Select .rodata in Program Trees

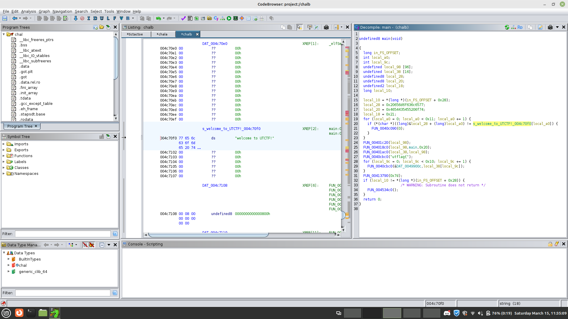26,119
